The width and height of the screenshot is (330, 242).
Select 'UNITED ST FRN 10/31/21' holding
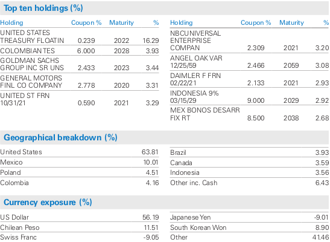pos(25,99)
